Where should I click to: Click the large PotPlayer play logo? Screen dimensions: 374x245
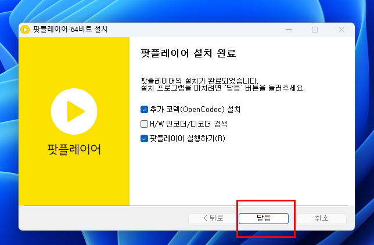click(x=74, y=111)
